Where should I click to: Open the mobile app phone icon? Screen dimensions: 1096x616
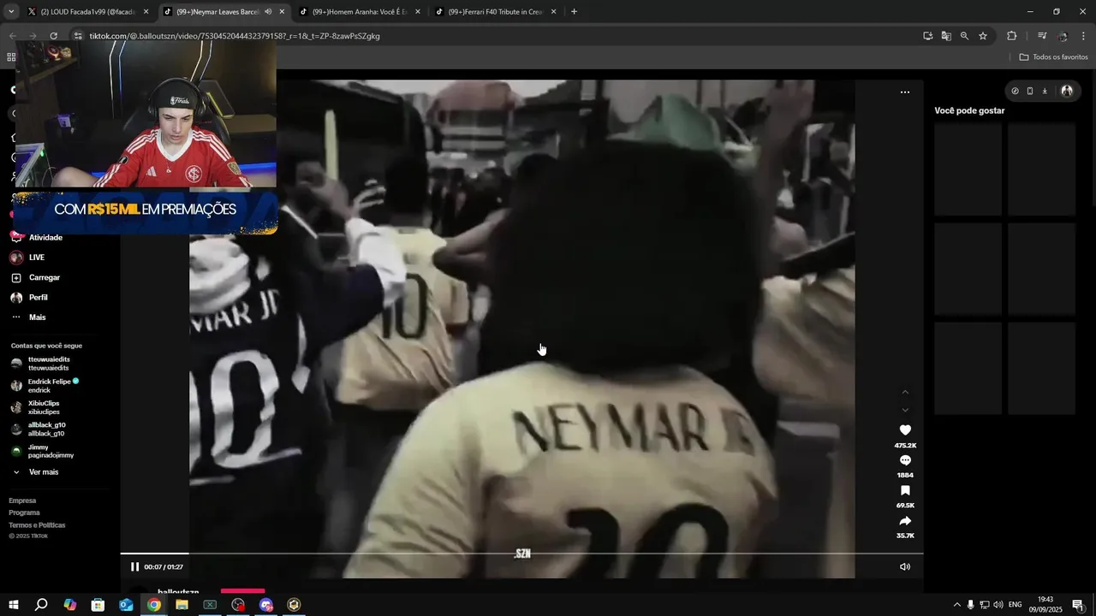[1030, 91]
